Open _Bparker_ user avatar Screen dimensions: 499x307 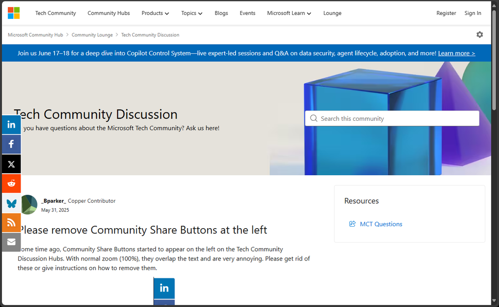[28, 204]
